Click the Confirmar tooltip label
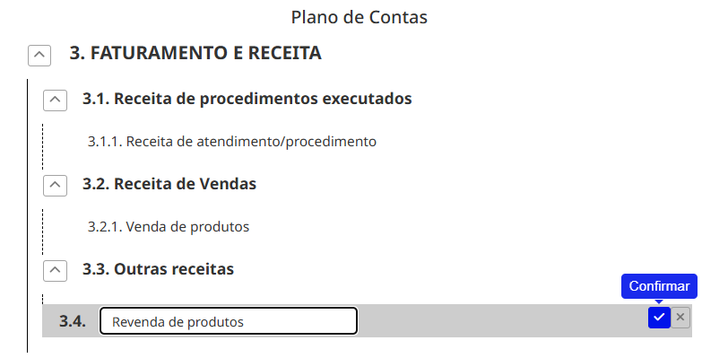 click(x=659, y=286)
